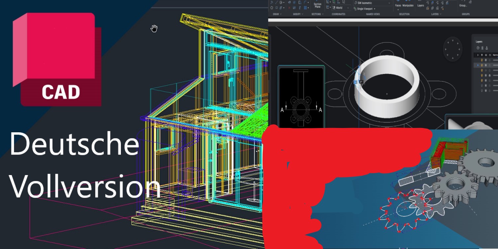Toggle the lightbulb of the highlighted layer
The width and height of the screenshot is (498, 249).
(x=482, y=65)
